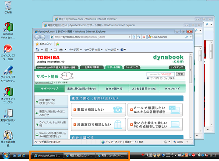
Task: Click 使い方を教えて欲しい PCの点検をして欲しい button
Action: tap(155, 124)
